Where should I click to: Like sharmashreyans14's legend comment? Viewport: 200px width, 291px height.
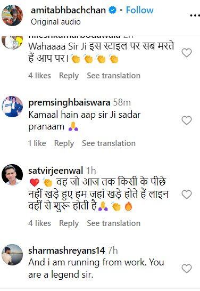point(187,269)
